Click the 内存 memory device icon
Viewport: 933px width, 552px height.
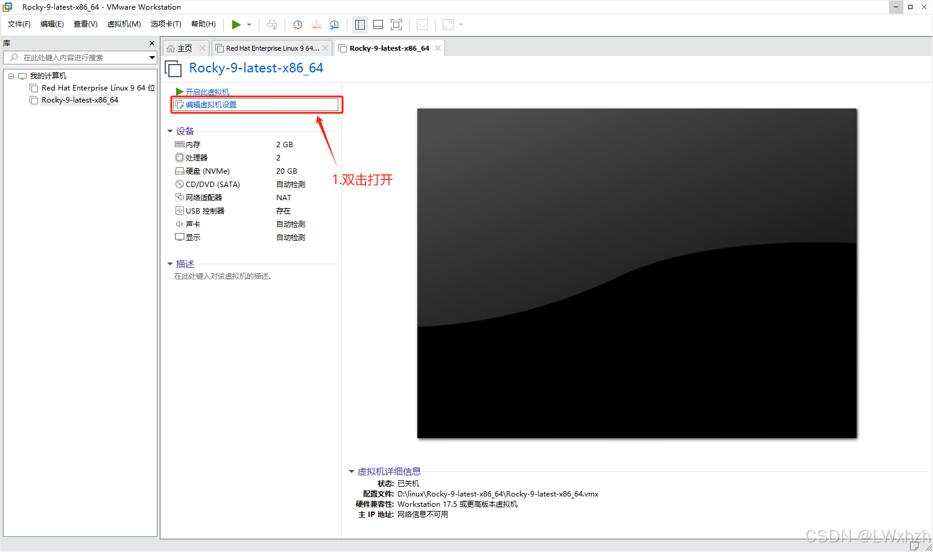(179, 144)
